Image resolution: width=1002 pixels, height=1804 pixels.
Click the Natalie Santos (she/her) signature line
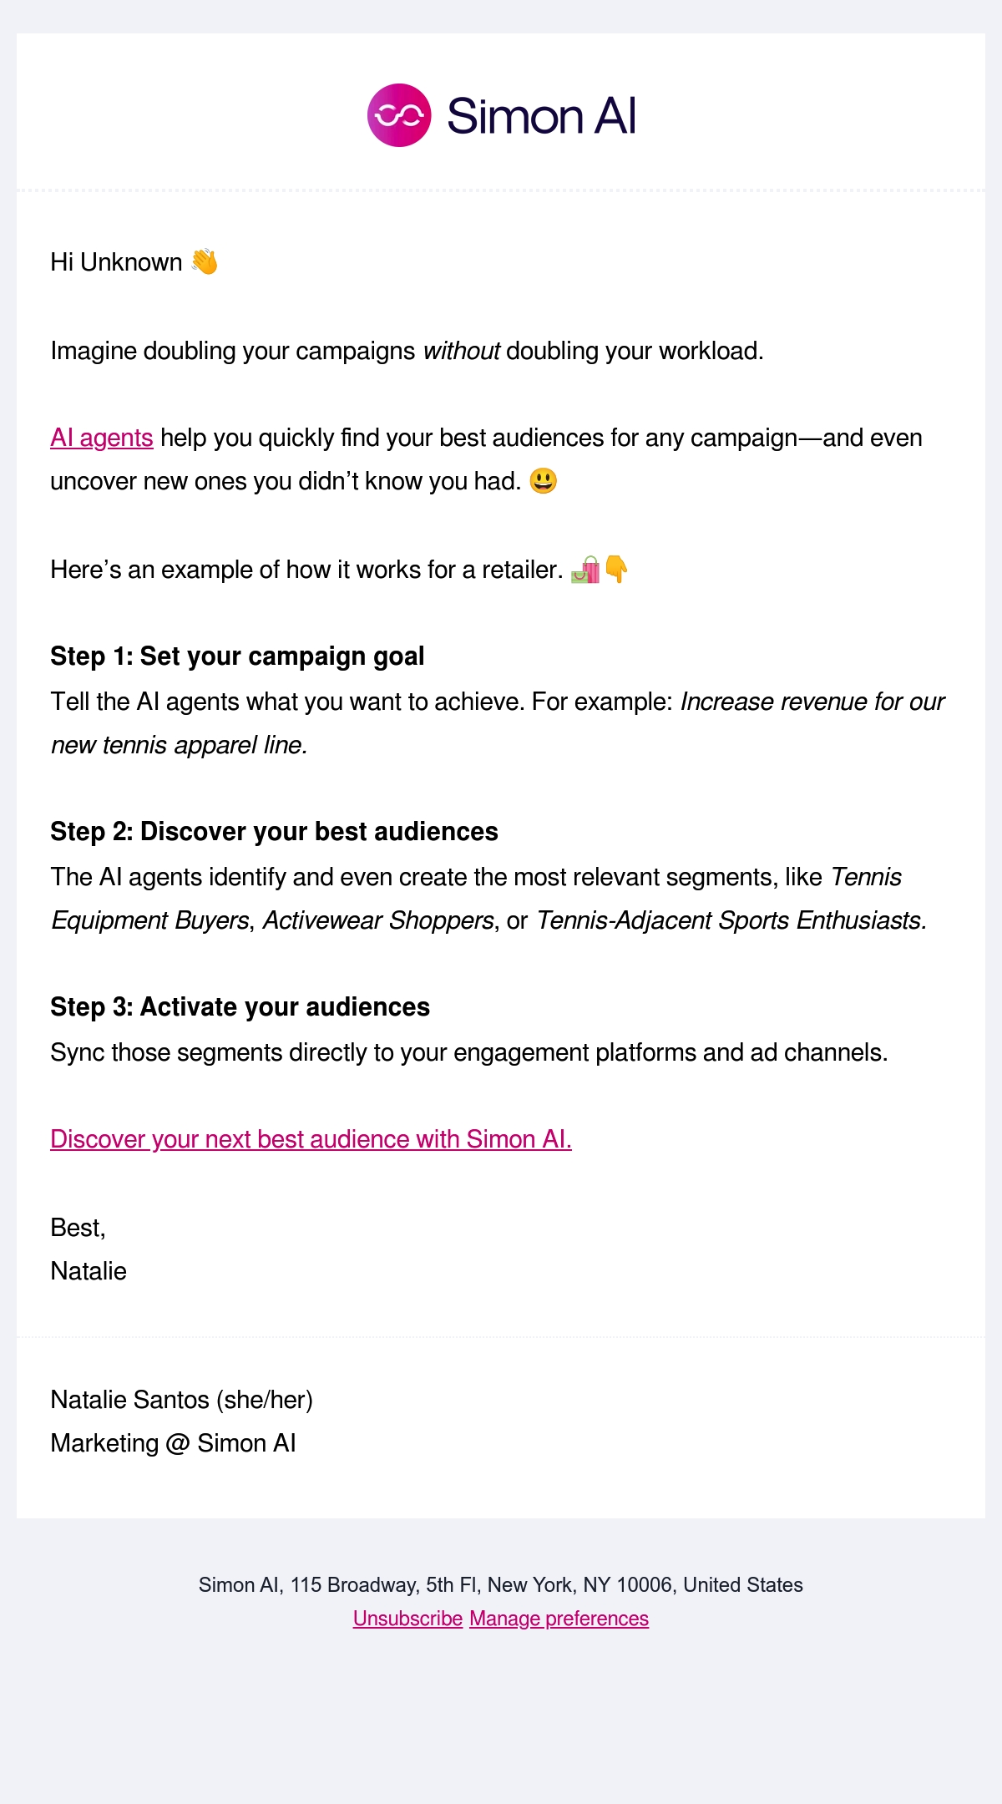(181, 1400)
